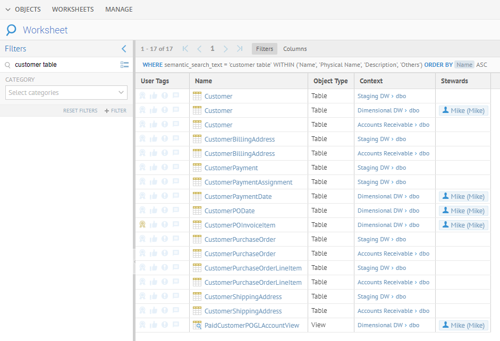Open the search options list icon
Image resolution: width=500 pixels, height=341 pixels.
(x=124, y=65)
